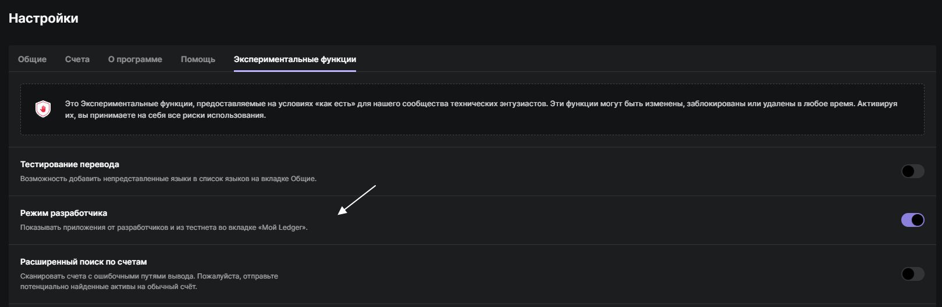Go to the О программе tab
The width and height of the screenshot is (942, 307).
(135, 59)
